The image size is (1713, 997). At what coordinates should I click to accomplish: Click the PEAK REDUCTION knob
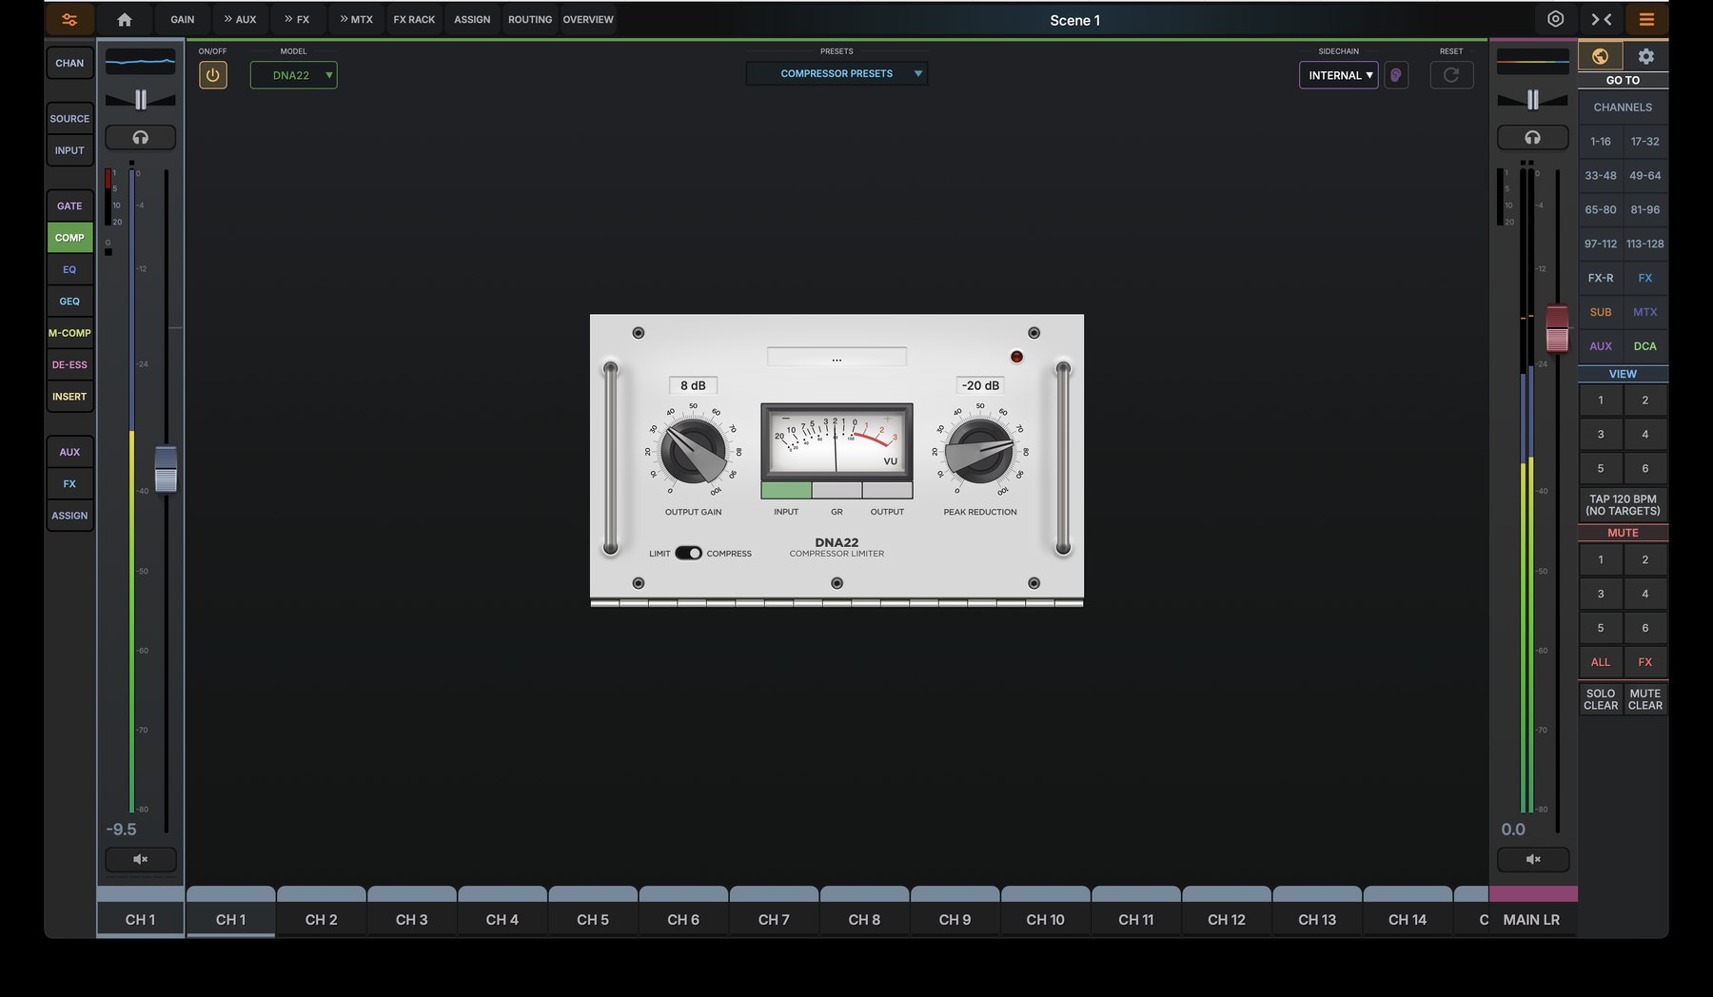pos(979,451)
